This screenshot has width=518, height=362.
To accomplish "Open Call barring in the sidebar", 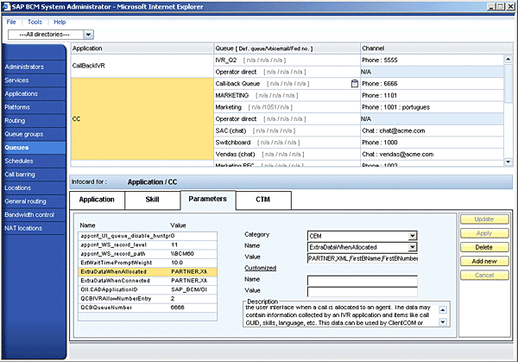I will click(20, 174).
